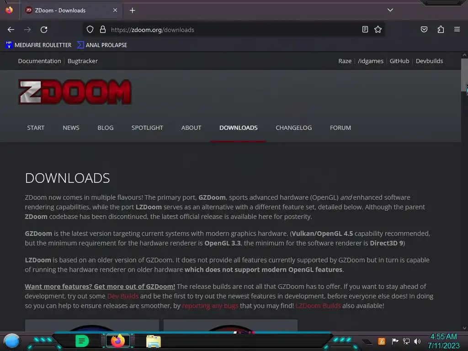
Task: Open the Documentation link
Action: (x=39, y=61)
